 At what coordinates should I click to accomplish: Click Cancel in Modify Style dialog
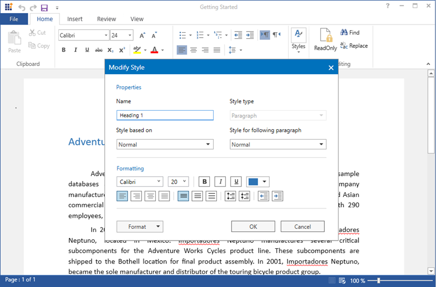(x=302, y=226)
